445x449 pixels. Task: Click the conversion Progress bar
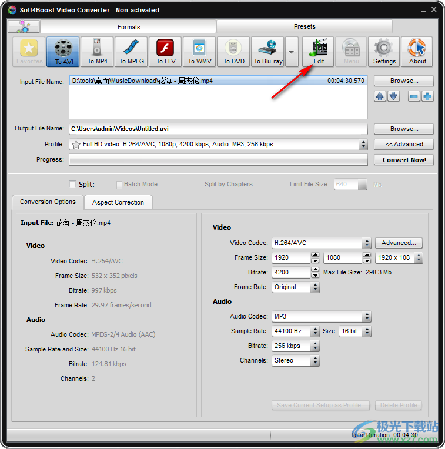pyautogui.click(x=218, y=160)
